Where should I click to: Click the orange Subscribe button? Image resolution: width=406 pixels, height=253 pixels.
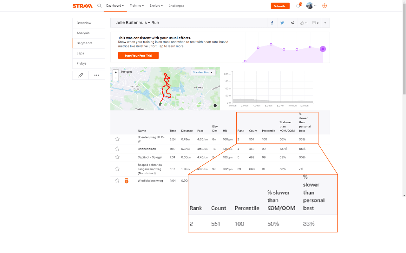coord(280,6)
